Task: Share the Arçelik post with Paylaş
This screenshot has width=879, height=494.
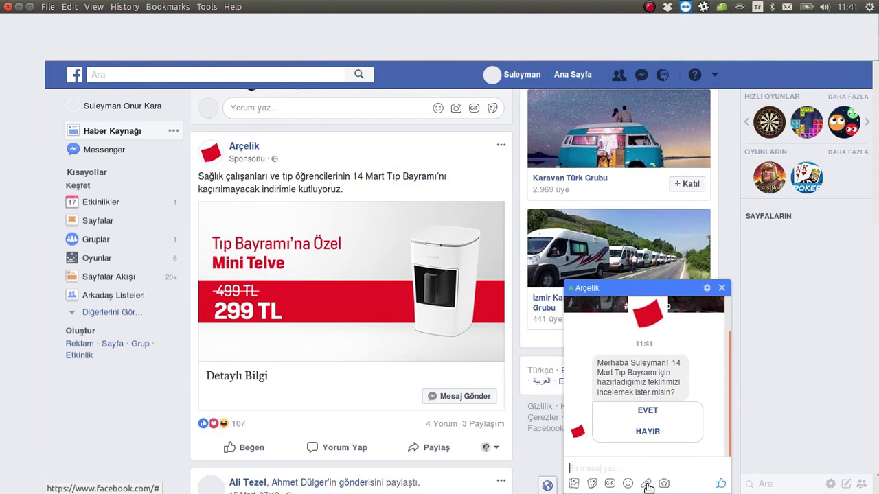Action: pyautogui.click(x=429, y=447)
